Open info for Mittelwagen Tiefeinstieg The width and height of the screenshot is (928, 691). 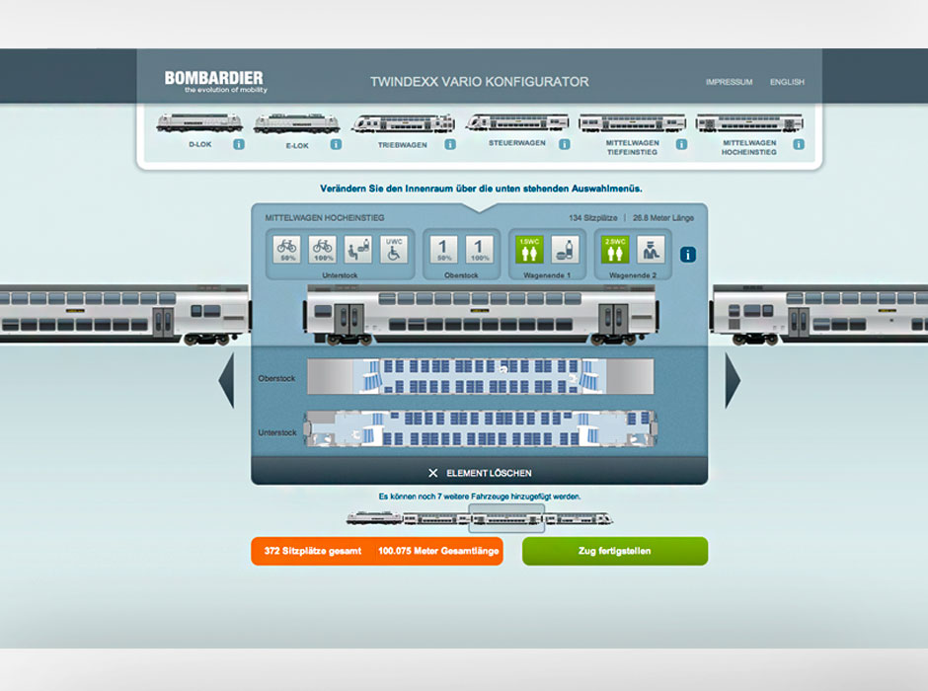[682, 144]
